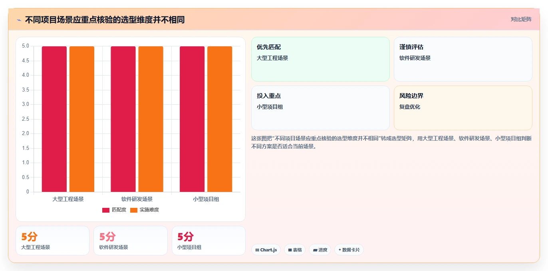Viewport: 548px width, 271px height.
Task: Click the 5分 小型项目组 score card
Action: [208, 241]
